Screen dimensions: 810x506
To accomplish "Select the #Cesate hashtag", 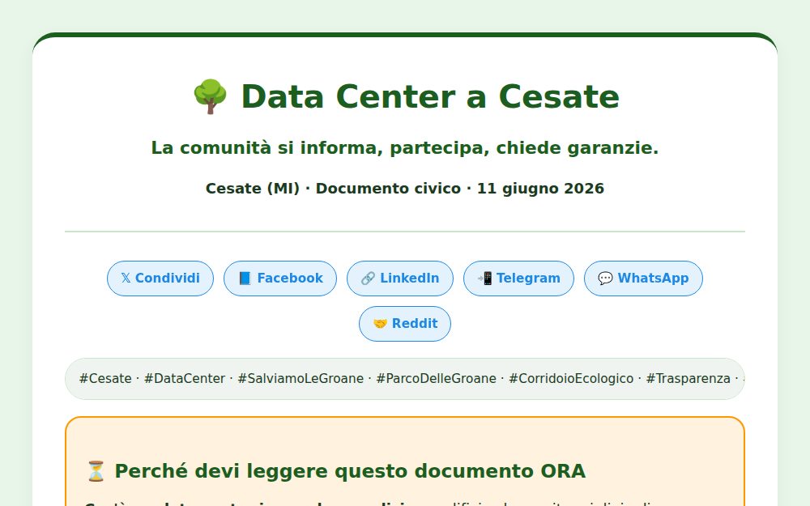I will click(105, 378).
